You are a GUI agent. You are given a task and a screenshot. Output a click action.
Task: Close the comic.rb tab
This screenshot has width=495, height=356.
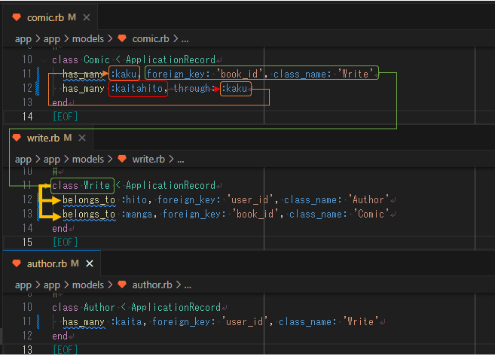point(87,17)
